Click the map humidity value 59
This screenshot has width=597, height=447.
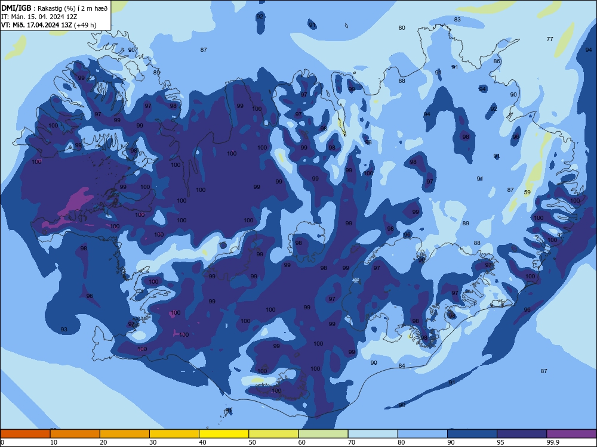pyautogui.click(x=527, y=193)
